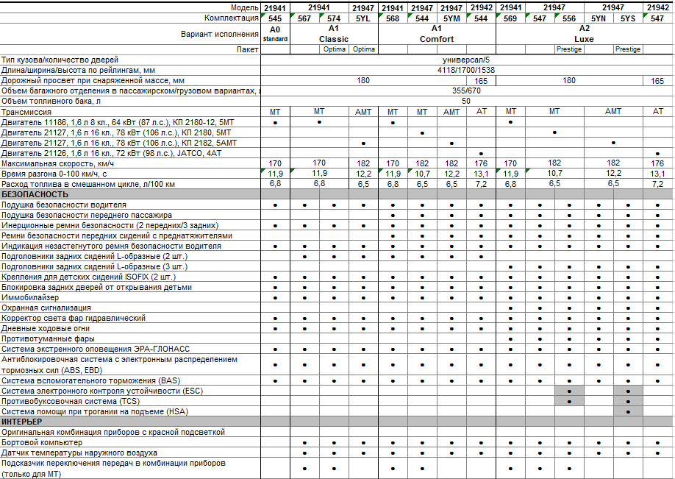Select trim code cell '569'
Screen dimensions: 675x479
(510, 18)
